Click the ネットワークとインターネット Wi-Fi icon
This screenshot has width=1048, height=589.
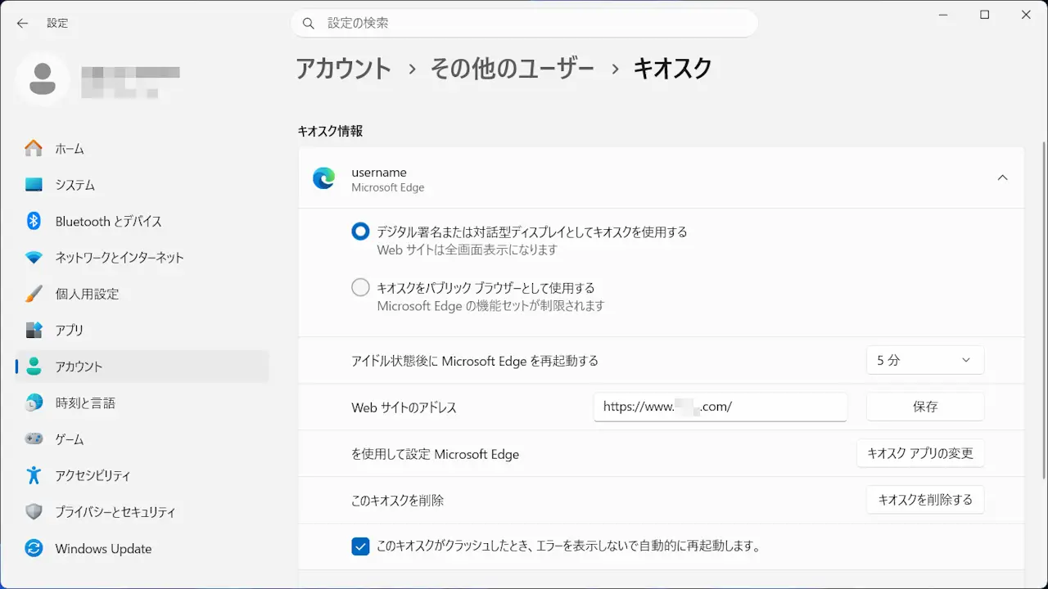coord(34,258)
